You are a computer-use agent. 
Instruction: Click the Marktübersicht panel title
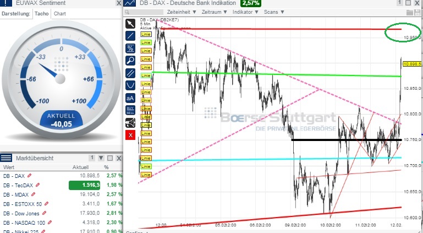click(35, 158)
